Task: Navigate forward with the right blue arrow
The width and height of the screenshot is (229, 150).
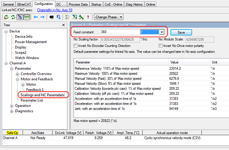Action: pos(42,17)
